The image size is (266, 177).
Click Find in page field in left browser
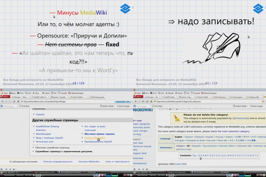(9, 106)
